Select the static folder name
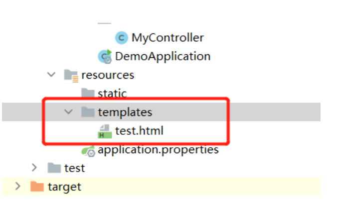This screenshot has width=337, height=204. 112,93
